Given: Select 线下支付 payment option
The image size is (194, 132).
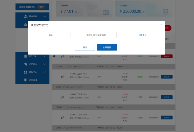Looking at the screenshot, I should click(x=143, y=35).
